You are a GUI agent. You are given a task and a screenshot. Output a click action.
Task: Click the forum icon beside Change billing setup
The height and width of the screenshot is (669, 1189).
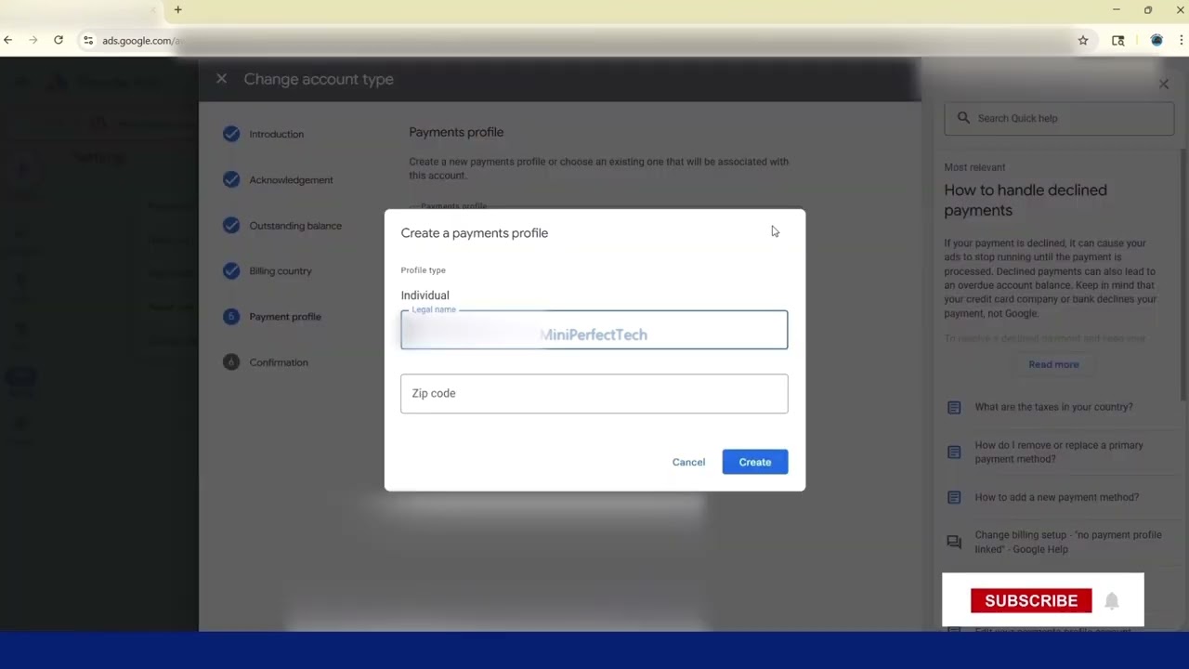[x=954, y=542]
